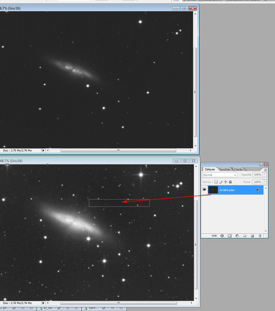The image size is (275, 311).
Task: Click bottom window horizontal scroll right arrow
Action: pos(191,303)
